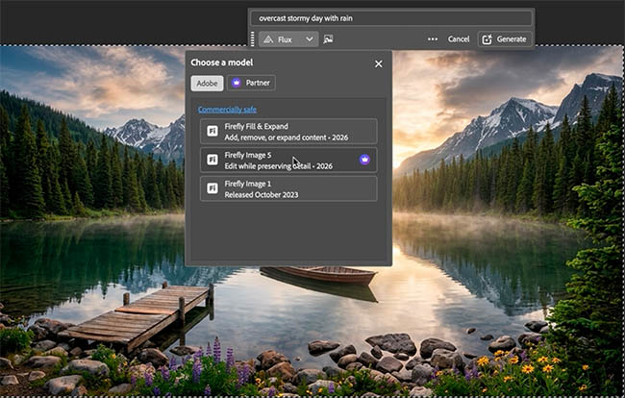Click the taskbar drag handle grip
Screen dimensions: 625x398
coord(252,39)
